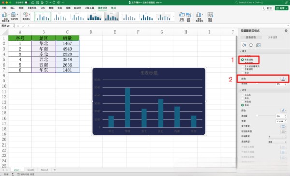Screen dimensions: 290x176
Task: Open the Add Chart Element button
Action: point(5,17)
